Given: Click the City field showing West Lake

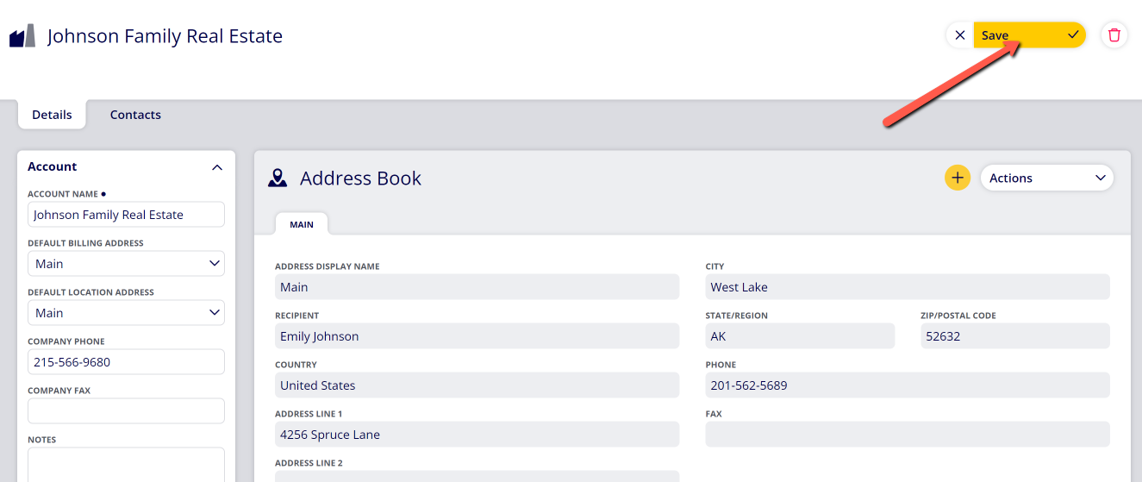Looking at the screenshot, I should click(x=908, y=287).
